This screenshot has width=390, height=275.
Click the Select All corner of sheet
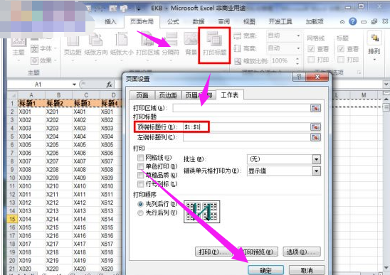(12, 95)
